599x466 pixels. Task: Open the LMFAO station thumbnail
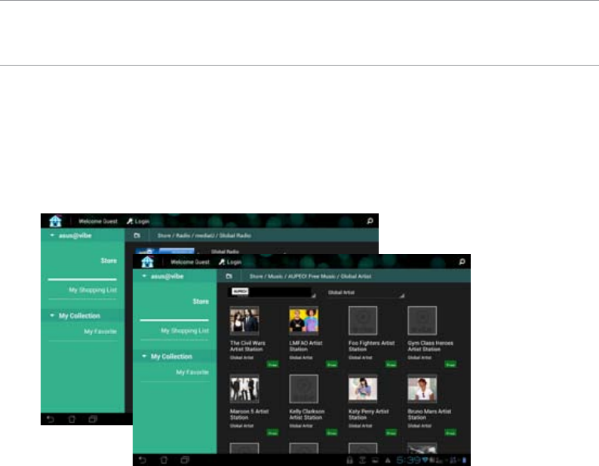(304, 320)
